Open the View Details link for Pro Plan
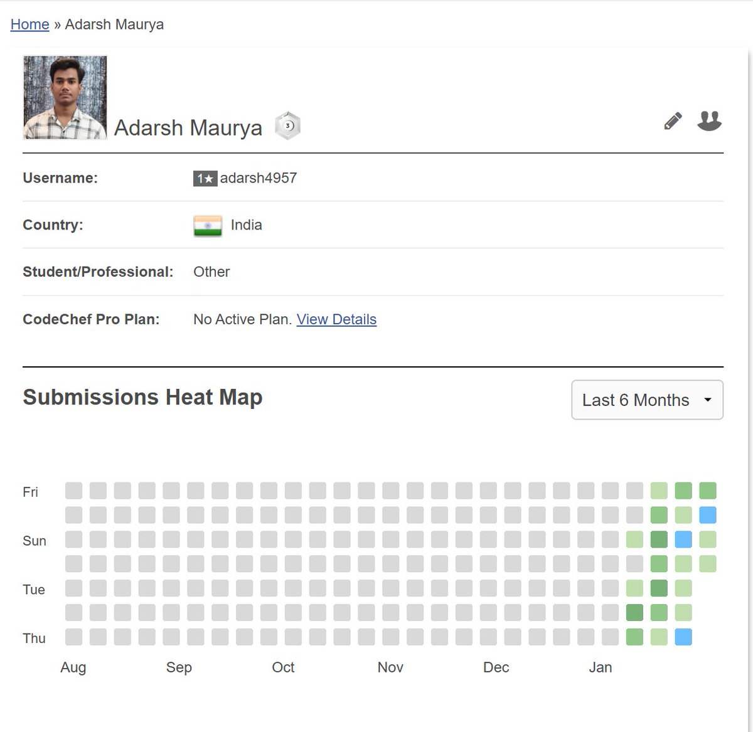Screen dimensions: 753x732 tap(336, 319)
